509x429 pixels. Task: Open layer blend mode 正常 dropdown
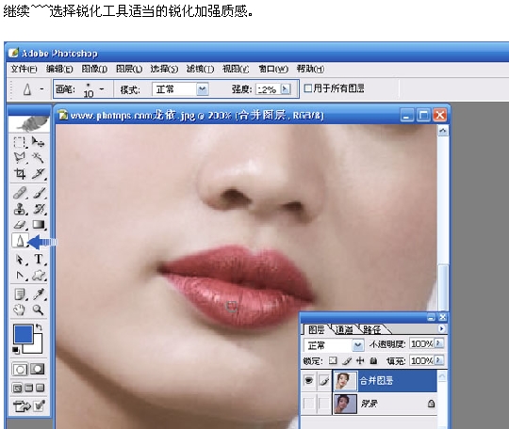tap(358, 345)
